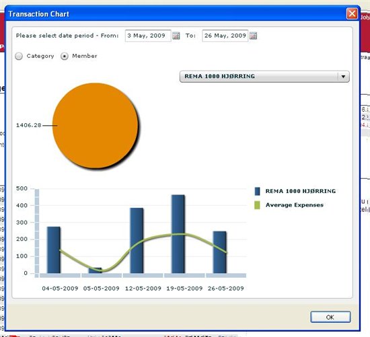The image size is (370, 337).
Task: Click the small 05-05-2009 bar
Action: (x=95, y=270)
